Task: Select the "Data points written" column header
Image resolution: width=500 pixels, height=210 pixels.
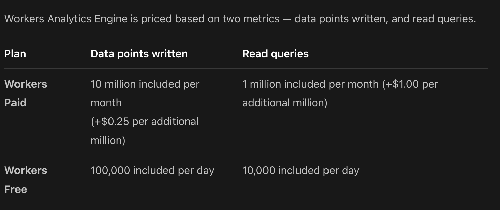Action: pyautogui.click(x=139, y=54)
